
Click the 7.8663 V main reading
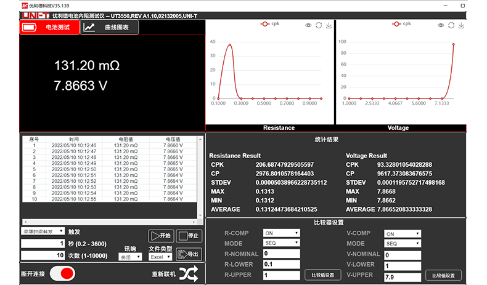[80, 86]
